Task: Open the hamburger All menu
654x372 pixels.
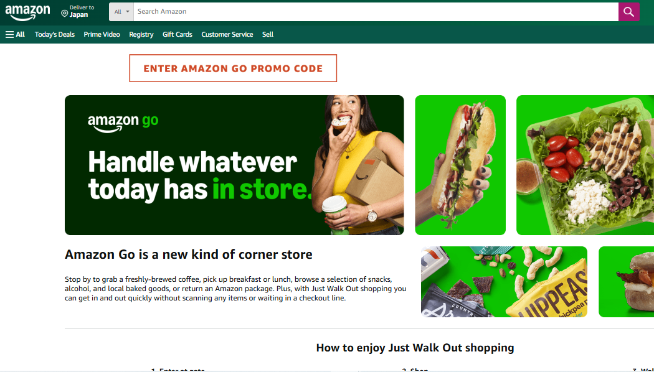Action: pos(15,35)
